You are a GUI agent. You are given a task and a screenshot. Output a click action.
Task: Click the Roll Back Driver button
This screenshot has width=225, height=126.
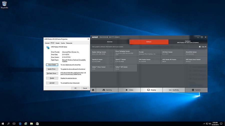click(52, 73)
